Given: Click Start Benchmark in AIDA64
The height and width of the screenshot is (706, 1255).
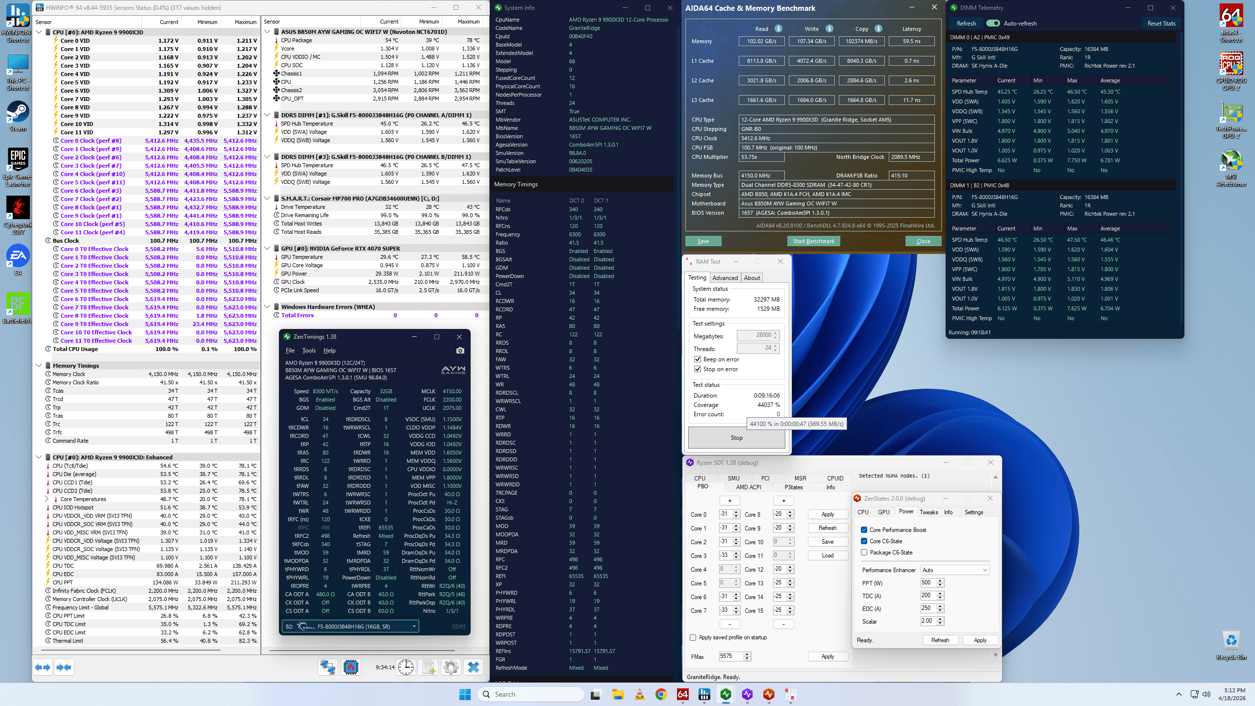Looking at the screenshot, I should coord(814,241).
